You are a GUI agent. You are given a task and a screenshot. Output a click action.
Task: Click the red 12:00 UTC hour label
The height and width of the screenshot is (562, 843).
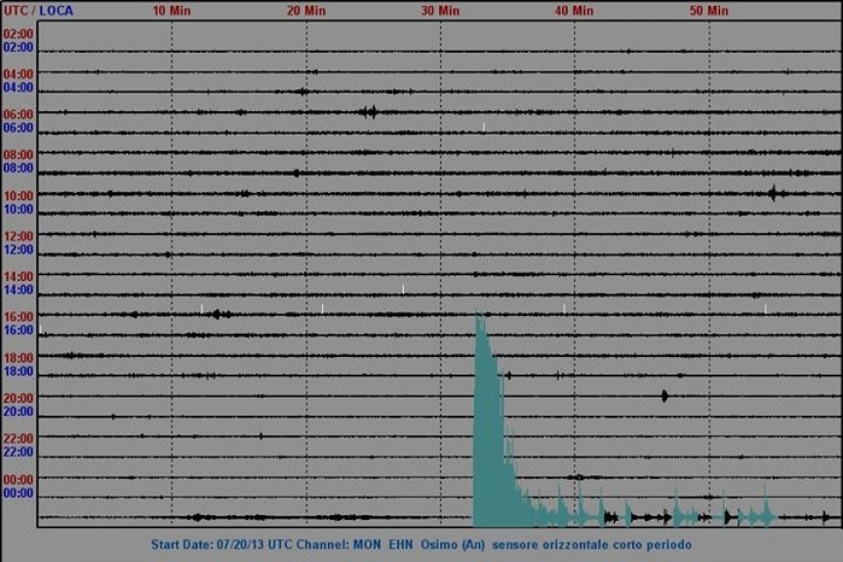point(19,236)
